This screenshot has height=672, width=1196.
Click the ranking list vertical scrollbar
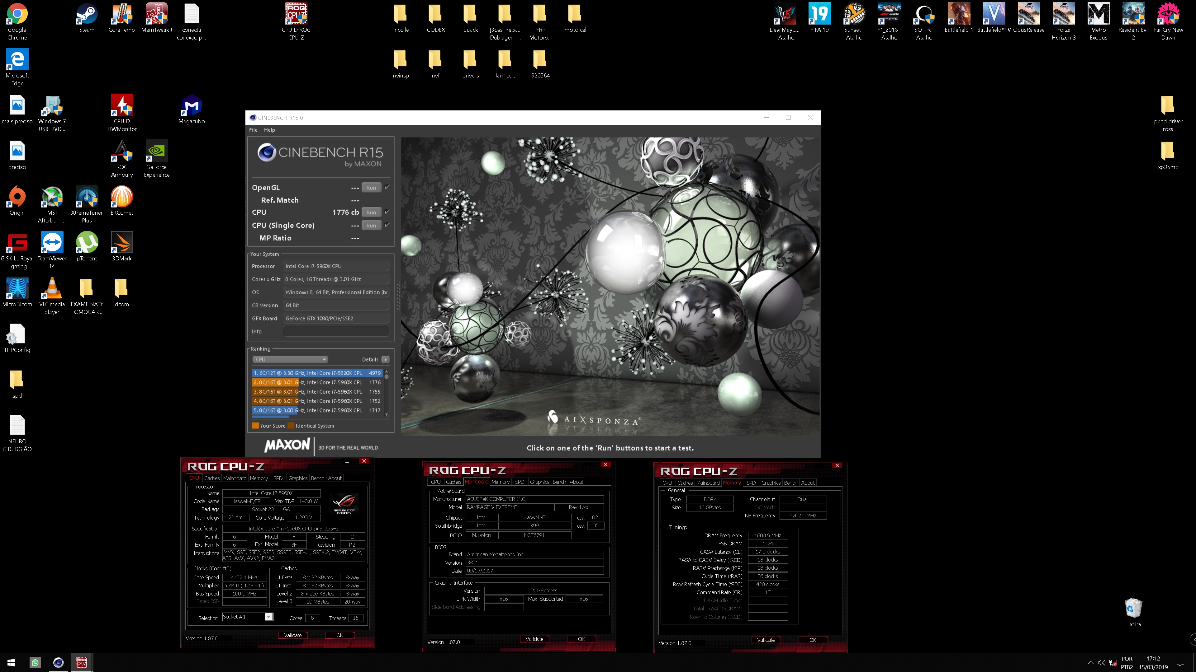point(386,393)
